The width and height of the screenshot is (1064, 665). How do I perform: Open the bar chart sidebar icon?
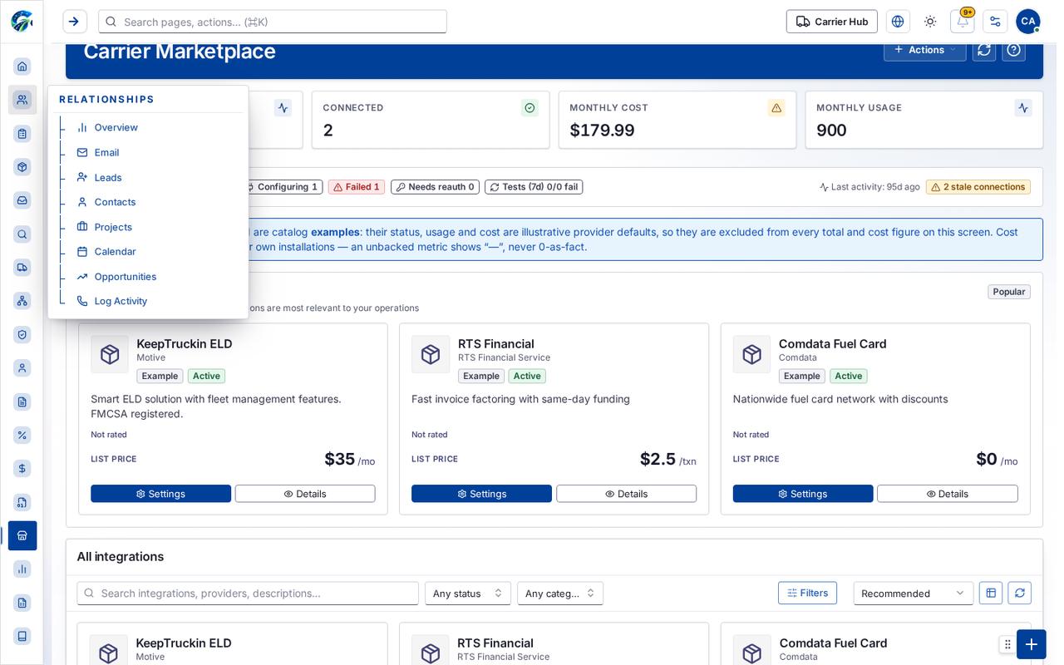[22, 569]
